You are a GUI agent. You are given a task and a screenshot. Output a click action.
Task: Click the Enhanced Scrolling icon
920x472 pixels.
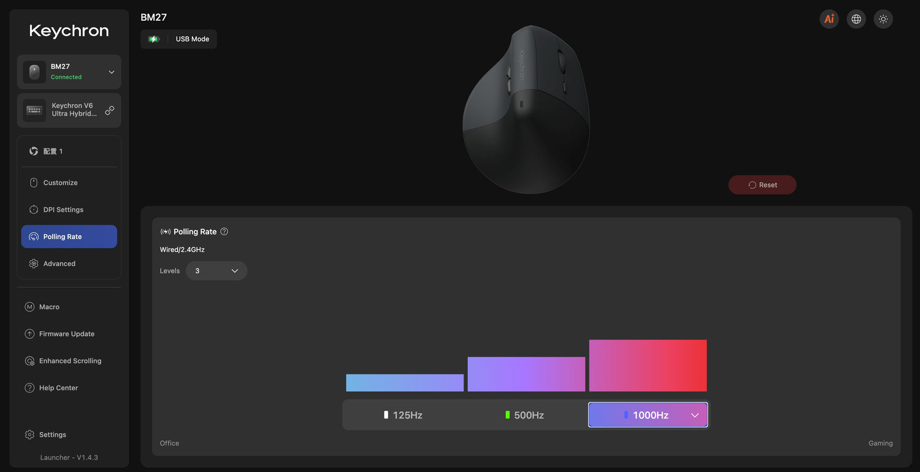(29, 361)
